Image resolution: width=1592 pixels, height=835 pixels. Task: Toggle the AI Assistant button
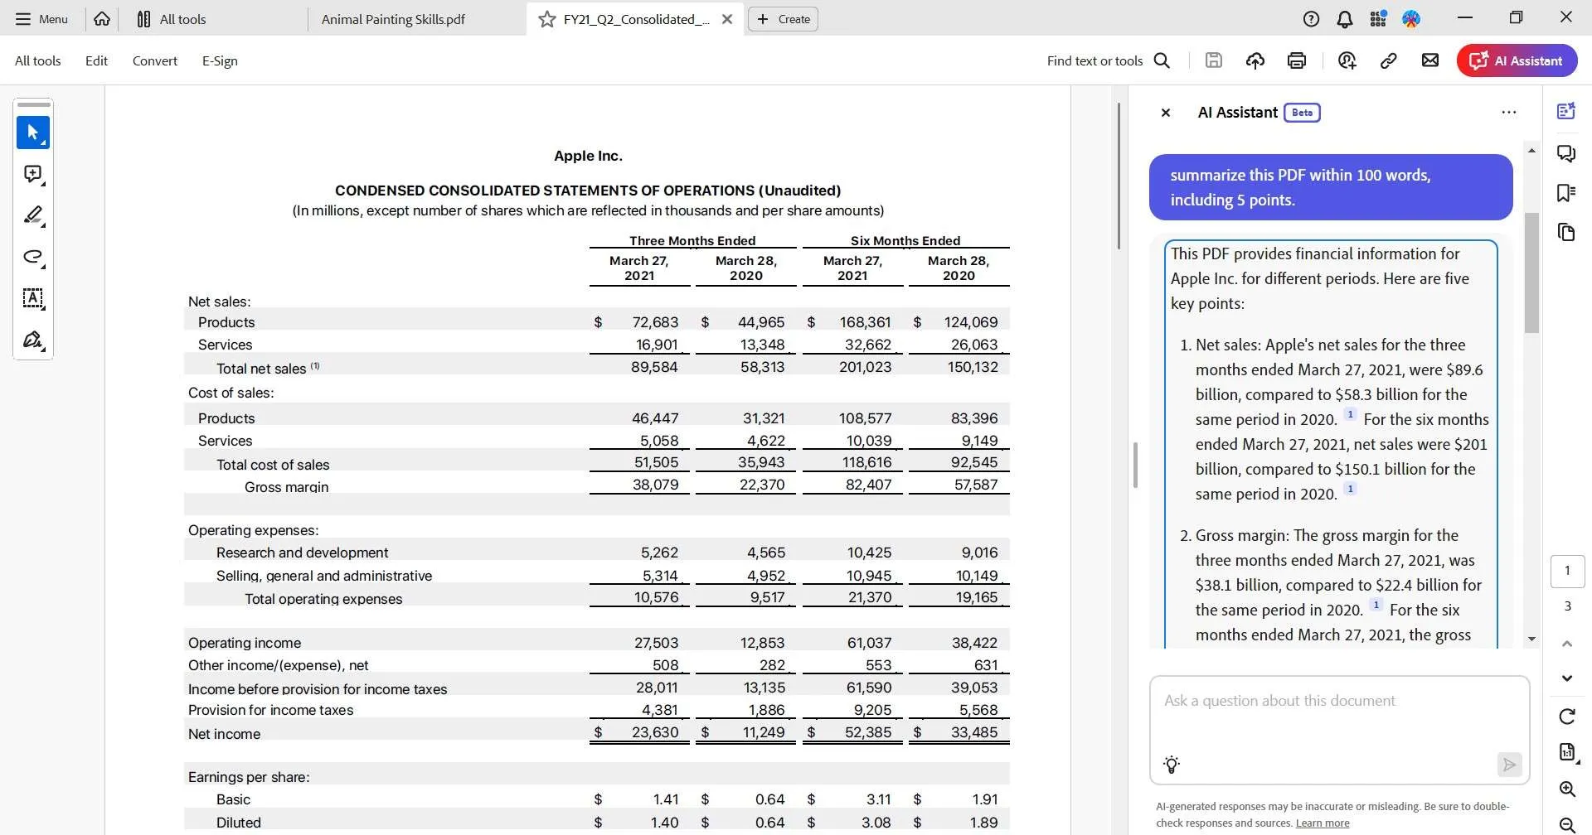(x=1517, y=60)
